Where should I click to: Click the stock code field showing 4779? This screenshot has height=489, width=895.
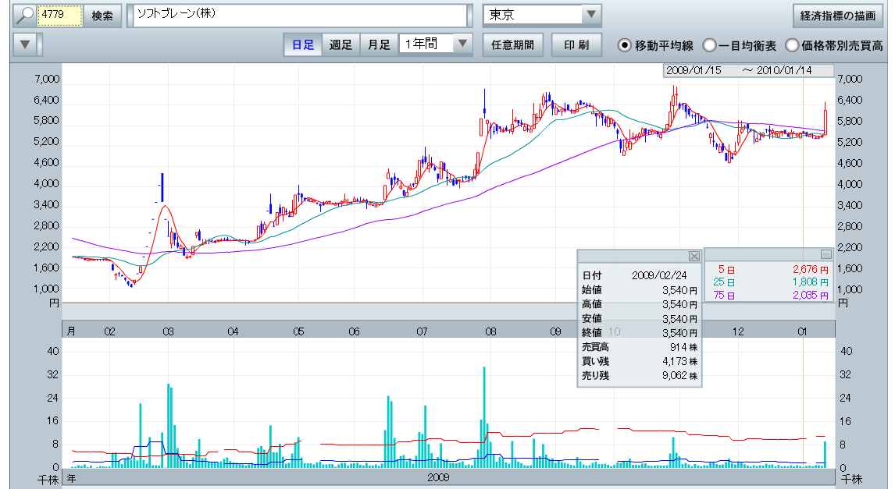tap(59, 15)
